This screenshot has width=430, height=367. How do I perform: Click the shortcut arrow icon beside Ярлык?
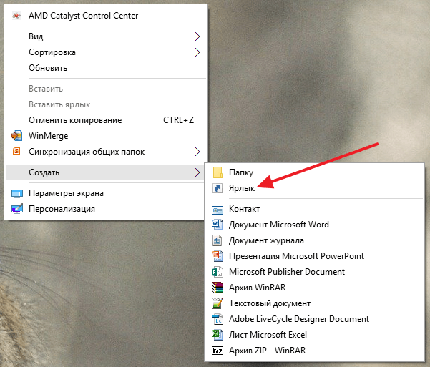point(218,188)
